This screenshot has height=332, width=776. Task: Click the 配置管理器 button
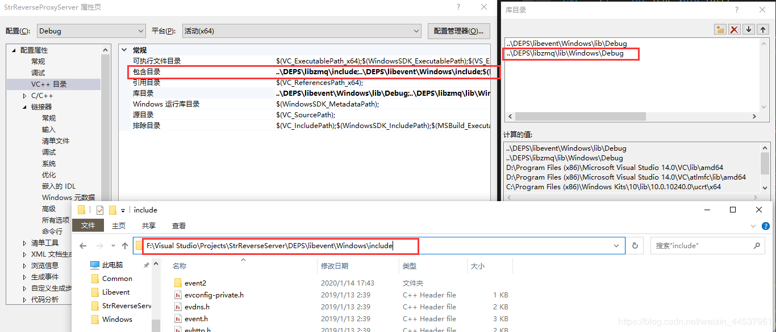pos(458,31)
